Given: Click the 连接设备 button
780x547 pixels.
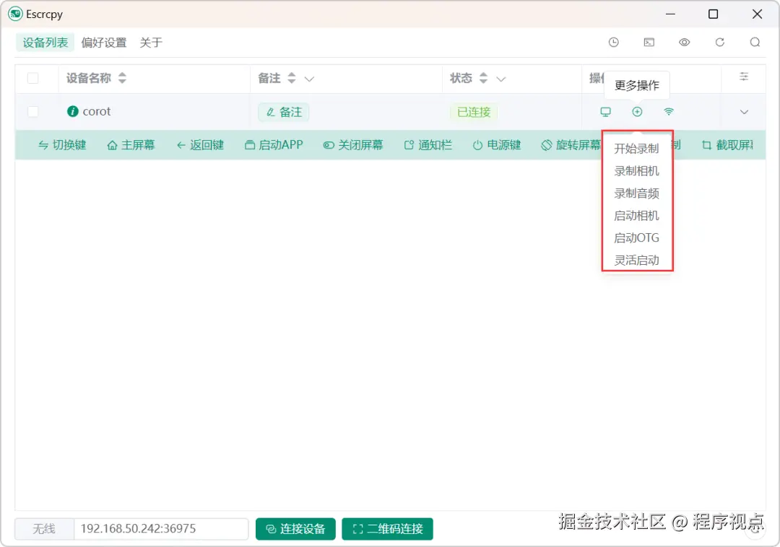Looking at the screenshot, I should (295, 528).
